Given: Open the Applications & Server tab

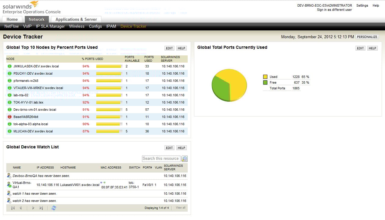Looking at the screenshot, I should point(76,19).
